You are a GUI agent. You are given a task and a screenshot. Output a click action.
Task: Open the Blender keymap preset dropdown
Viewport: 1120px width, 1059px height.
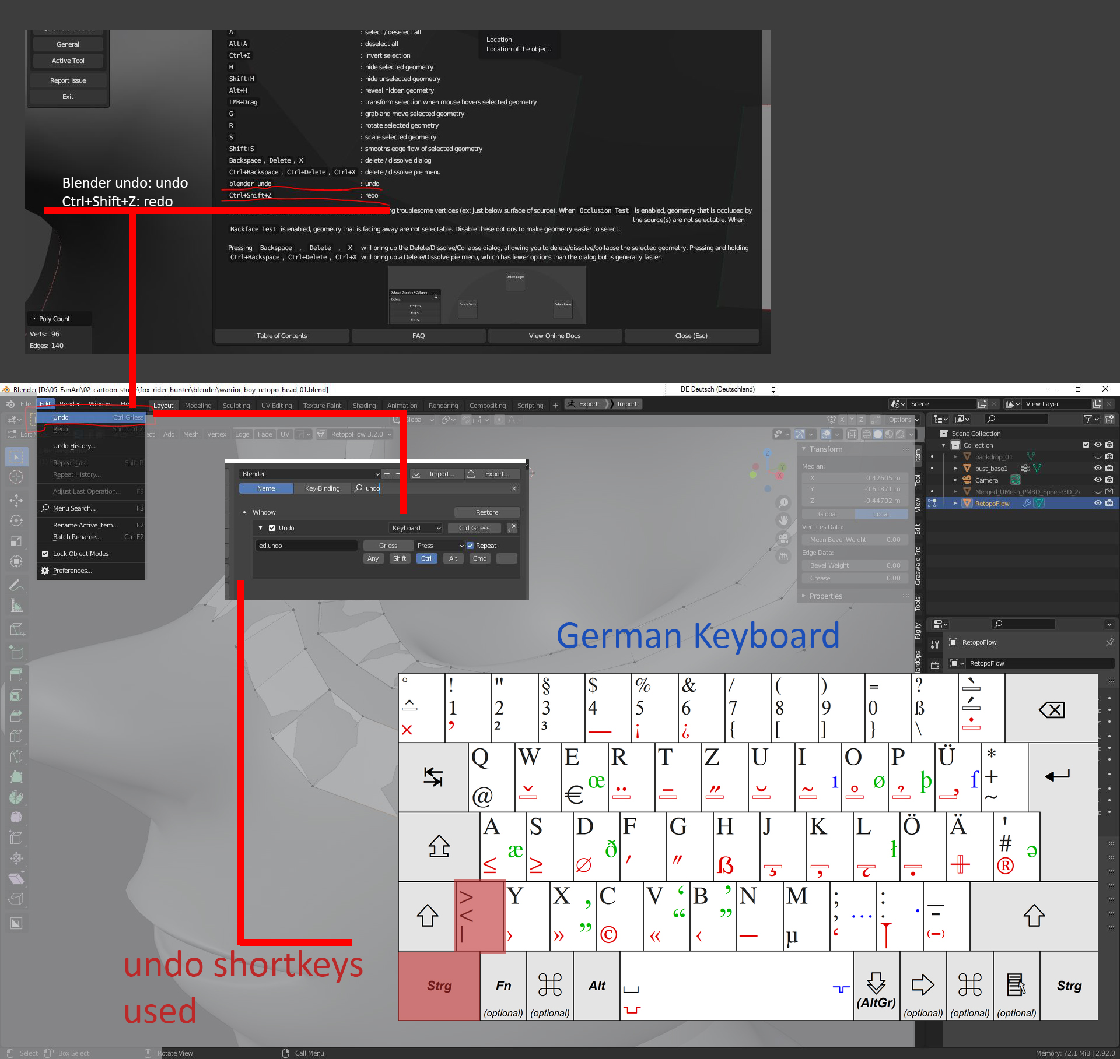(x=310, y=474)
